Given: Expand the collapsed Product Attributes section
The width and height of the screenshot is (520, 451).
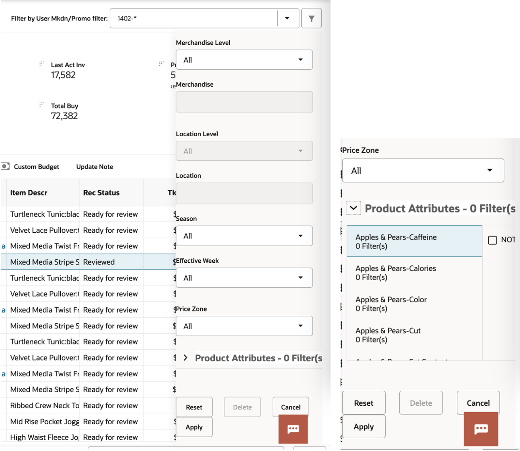Looking at the screenshot, I should pyautogui.click(x=186, y=358).
